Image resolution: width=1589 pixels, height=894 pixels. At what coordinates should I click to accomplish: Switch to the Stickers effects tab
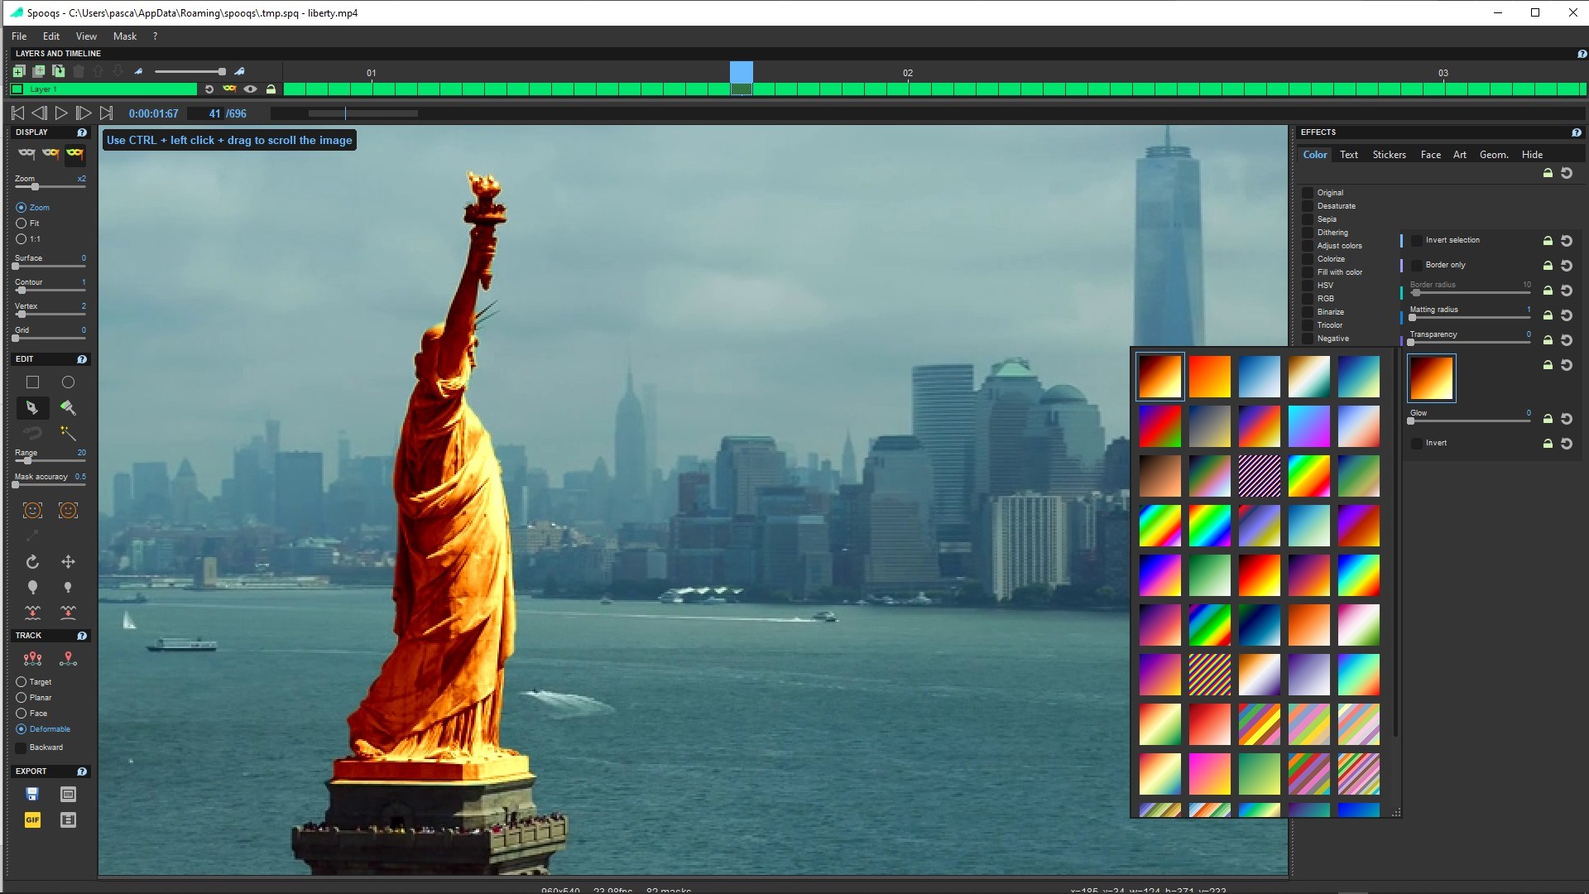(1389, 155)
